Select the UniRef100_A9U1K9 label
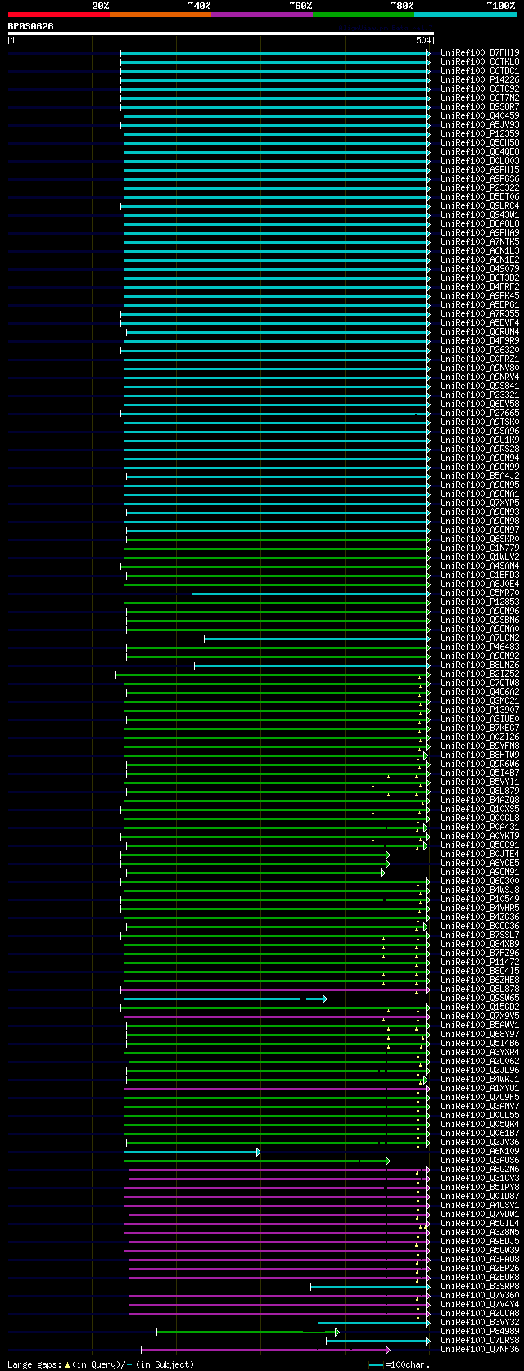 click(480, 440)
